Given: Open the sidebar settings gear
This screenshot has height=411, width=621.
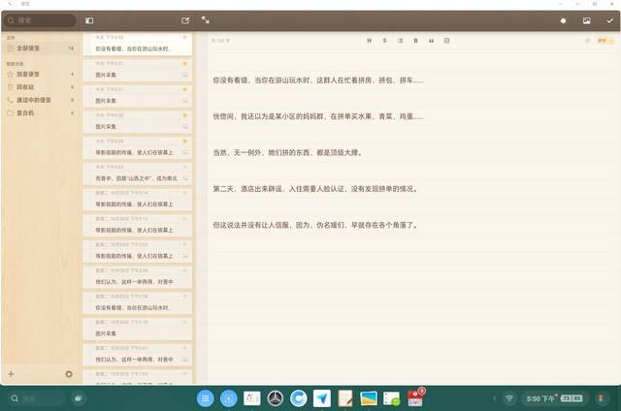Looking at the screenshot, I should click(x=69, y=374).
